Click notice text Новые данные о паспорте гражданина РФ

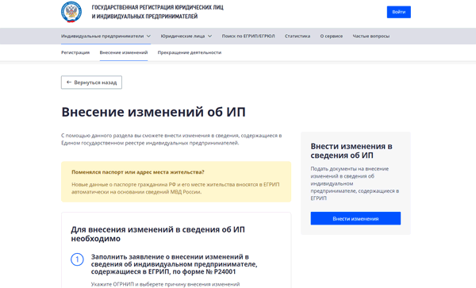[175, 188]
